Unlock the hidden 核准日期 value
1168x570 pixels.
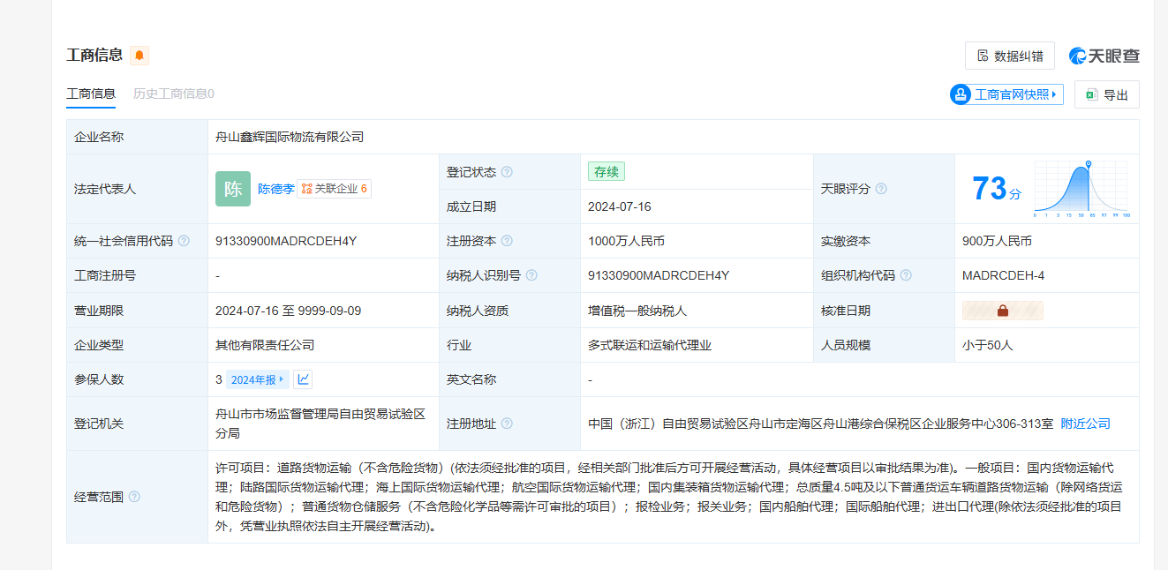point(1002,311)
